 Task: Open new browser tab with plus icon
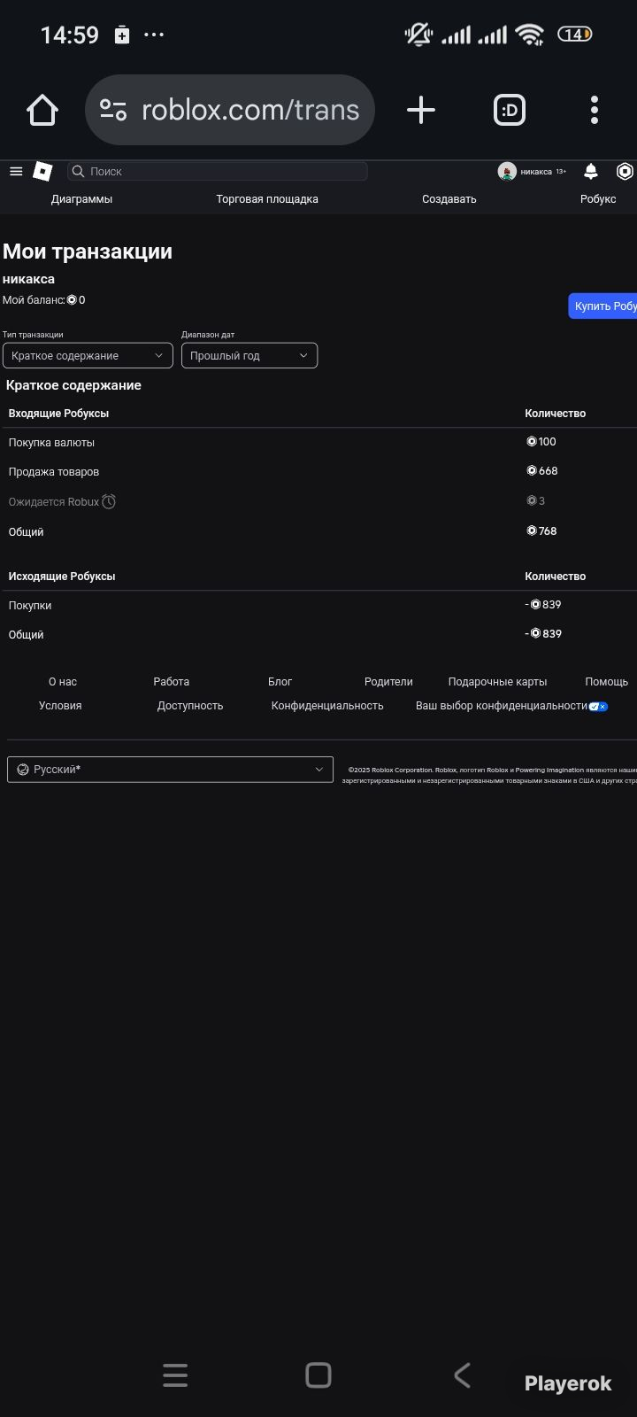point(421,110)
